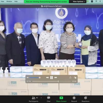This screenshot has height=103, width=103.
Task: Open the View Options dropdown
Action: (x=79, y=2)
